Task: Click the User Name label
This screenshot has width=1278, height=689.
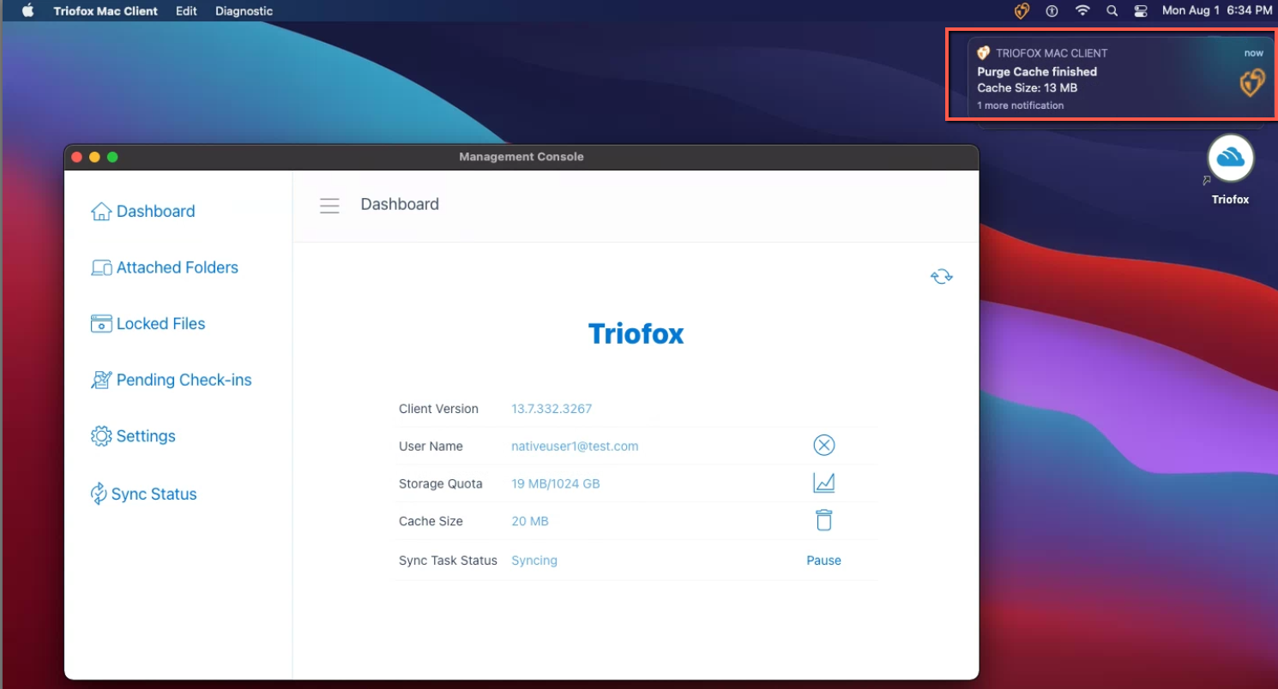Action: click(431, 446)
